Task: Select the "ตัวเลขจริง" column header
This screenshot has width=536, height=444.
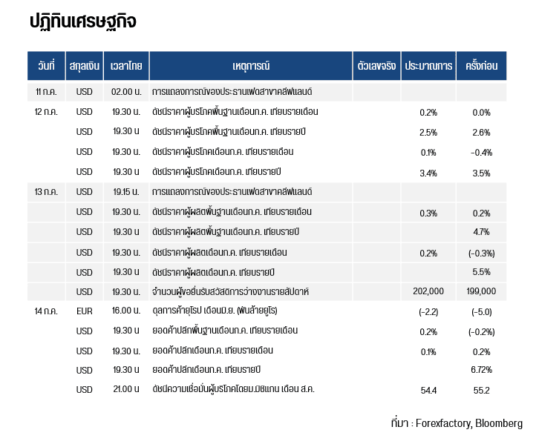Action: tap(376, 66)
